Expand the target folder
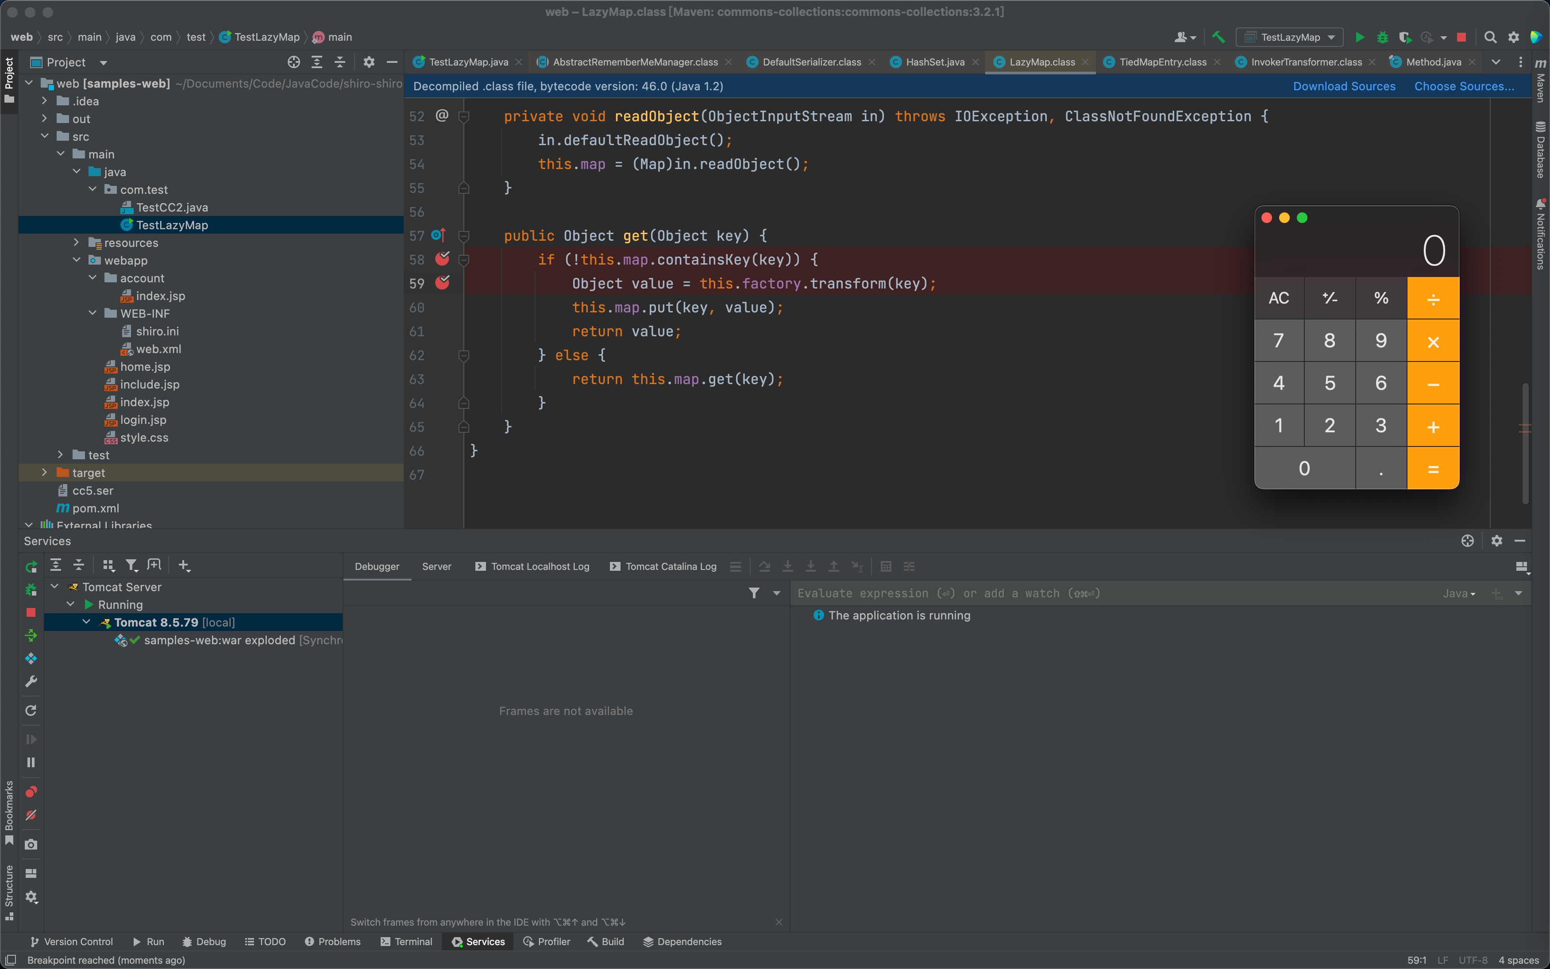The height and width of the screenshot is (969, 1550). [x=44, y=472]
